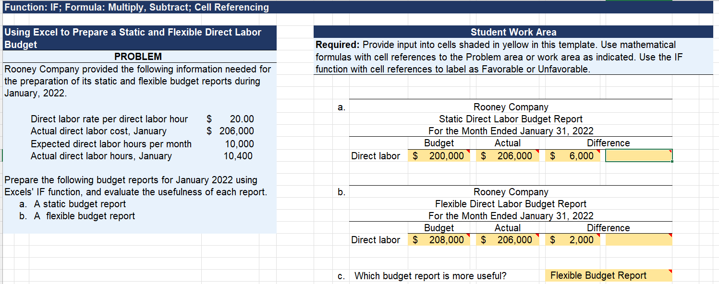Viewport: 719px width, 284px height.
Task: Click the Budget column header in the static report
Action: click(x=439, y=143)
